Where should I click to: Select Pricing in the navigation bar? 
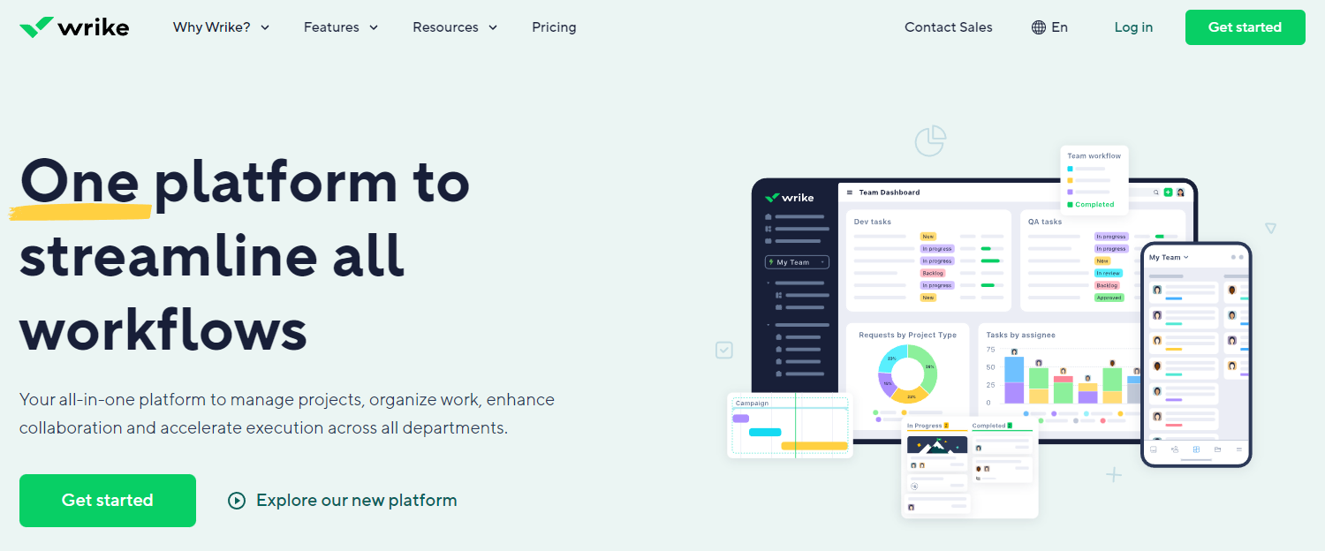[x=554, y=27]
